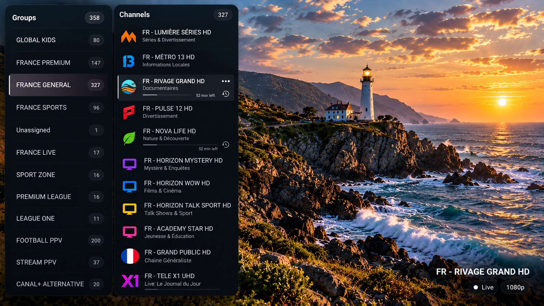Click the Lumière Séries orange M logo

[129, 36]
